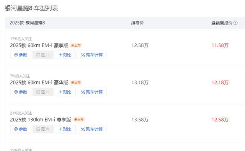Click 图片 button for 尊享版 model
245x151 pixels.
pos(43,129)
